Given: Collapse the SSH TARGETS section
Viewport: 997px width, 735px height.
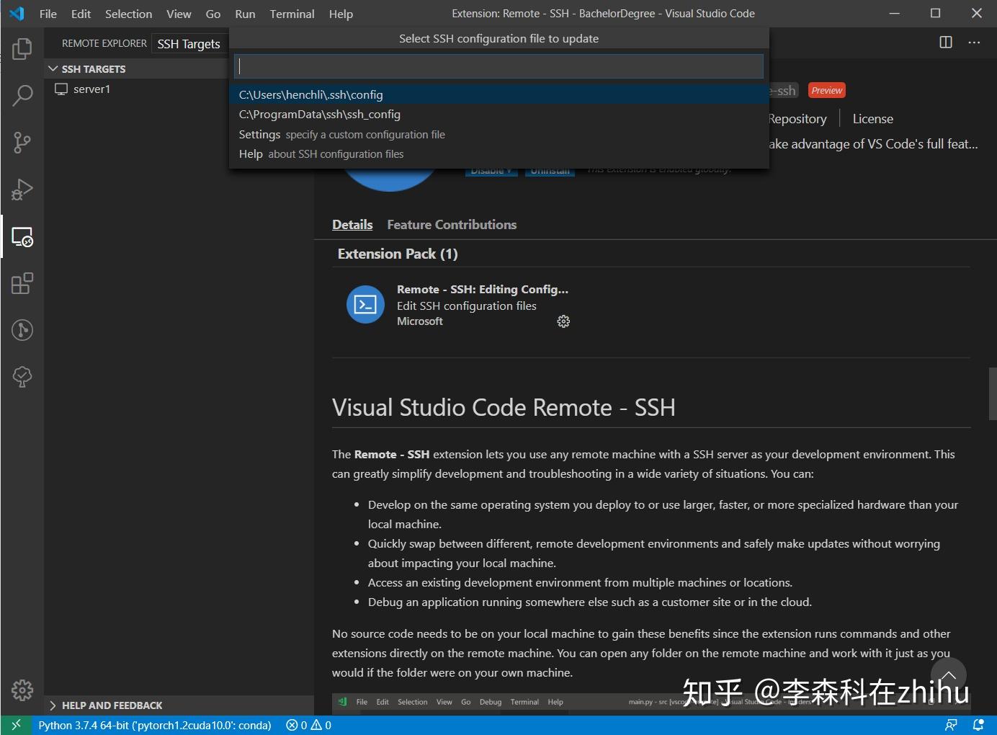Looking at the screenshot, I should click(x=53, y=68).
